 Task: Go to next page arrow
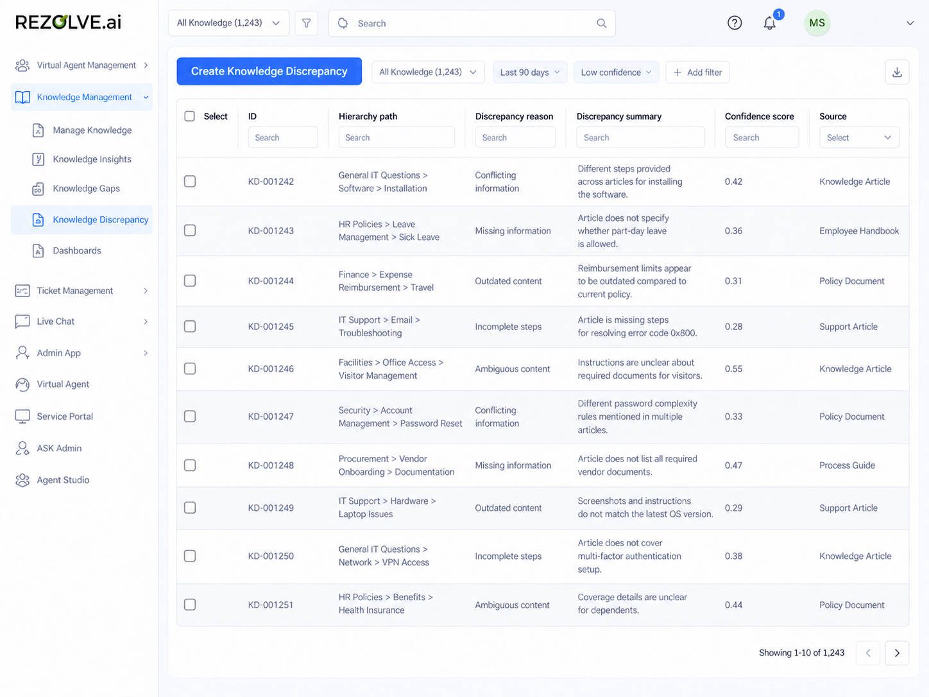pyautogui.click(x=897, y=653)
